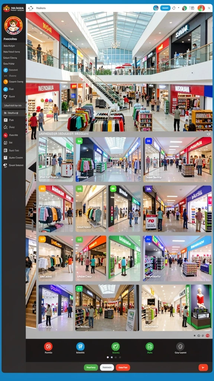The image size is (214, 381).
Task: Click the red square arrow button in footer corner
Action: pyautogui.click(x=203, y=367)
